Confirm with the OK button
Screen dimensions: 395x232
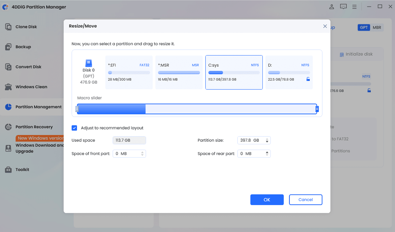(267, 200)
